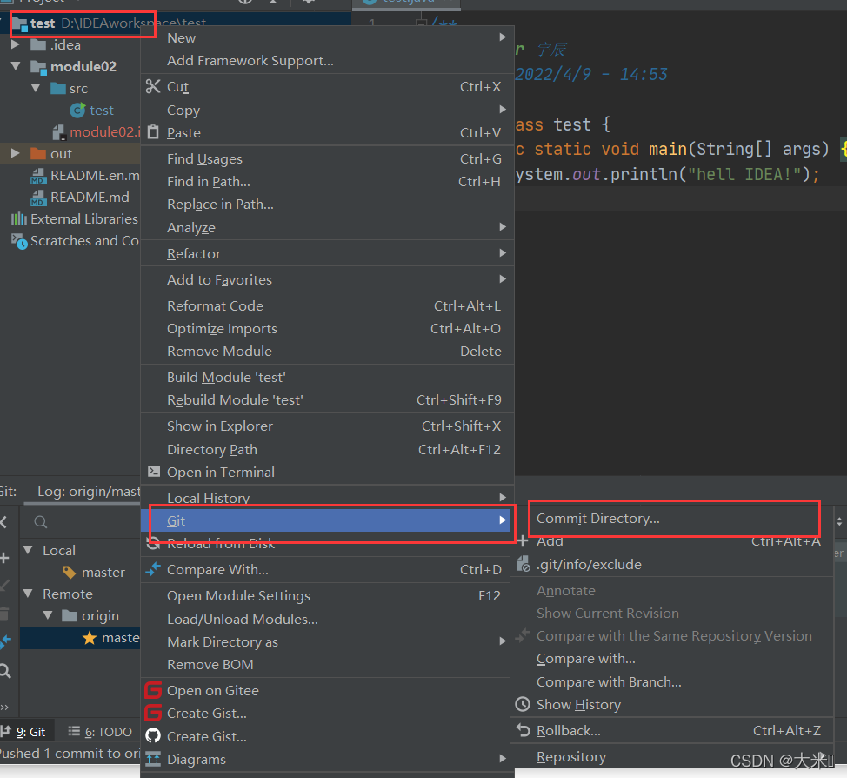Select Repository in the Git submenu
Viewport: 847px width, 778px height.
(x=672, y=757)
